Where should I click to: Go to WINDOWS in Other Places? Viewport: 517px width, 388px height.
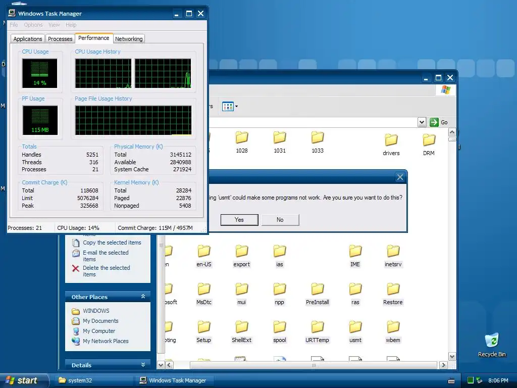click(91, 311)
